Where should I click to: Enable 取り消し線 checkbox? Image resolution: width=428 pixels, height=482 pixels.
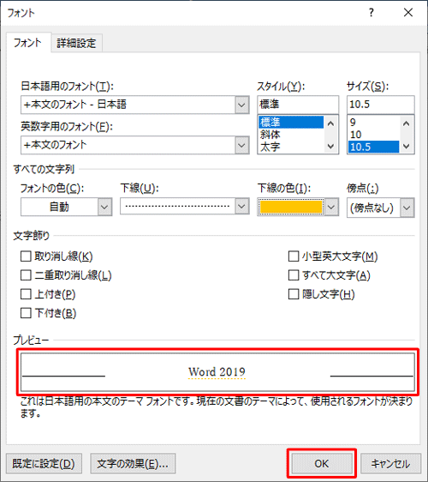(26, 256)
